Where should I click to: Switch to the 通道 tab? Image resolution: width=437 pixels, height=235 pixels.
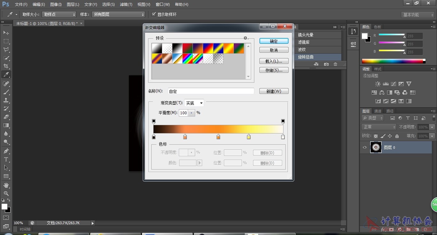pos(378,111)
